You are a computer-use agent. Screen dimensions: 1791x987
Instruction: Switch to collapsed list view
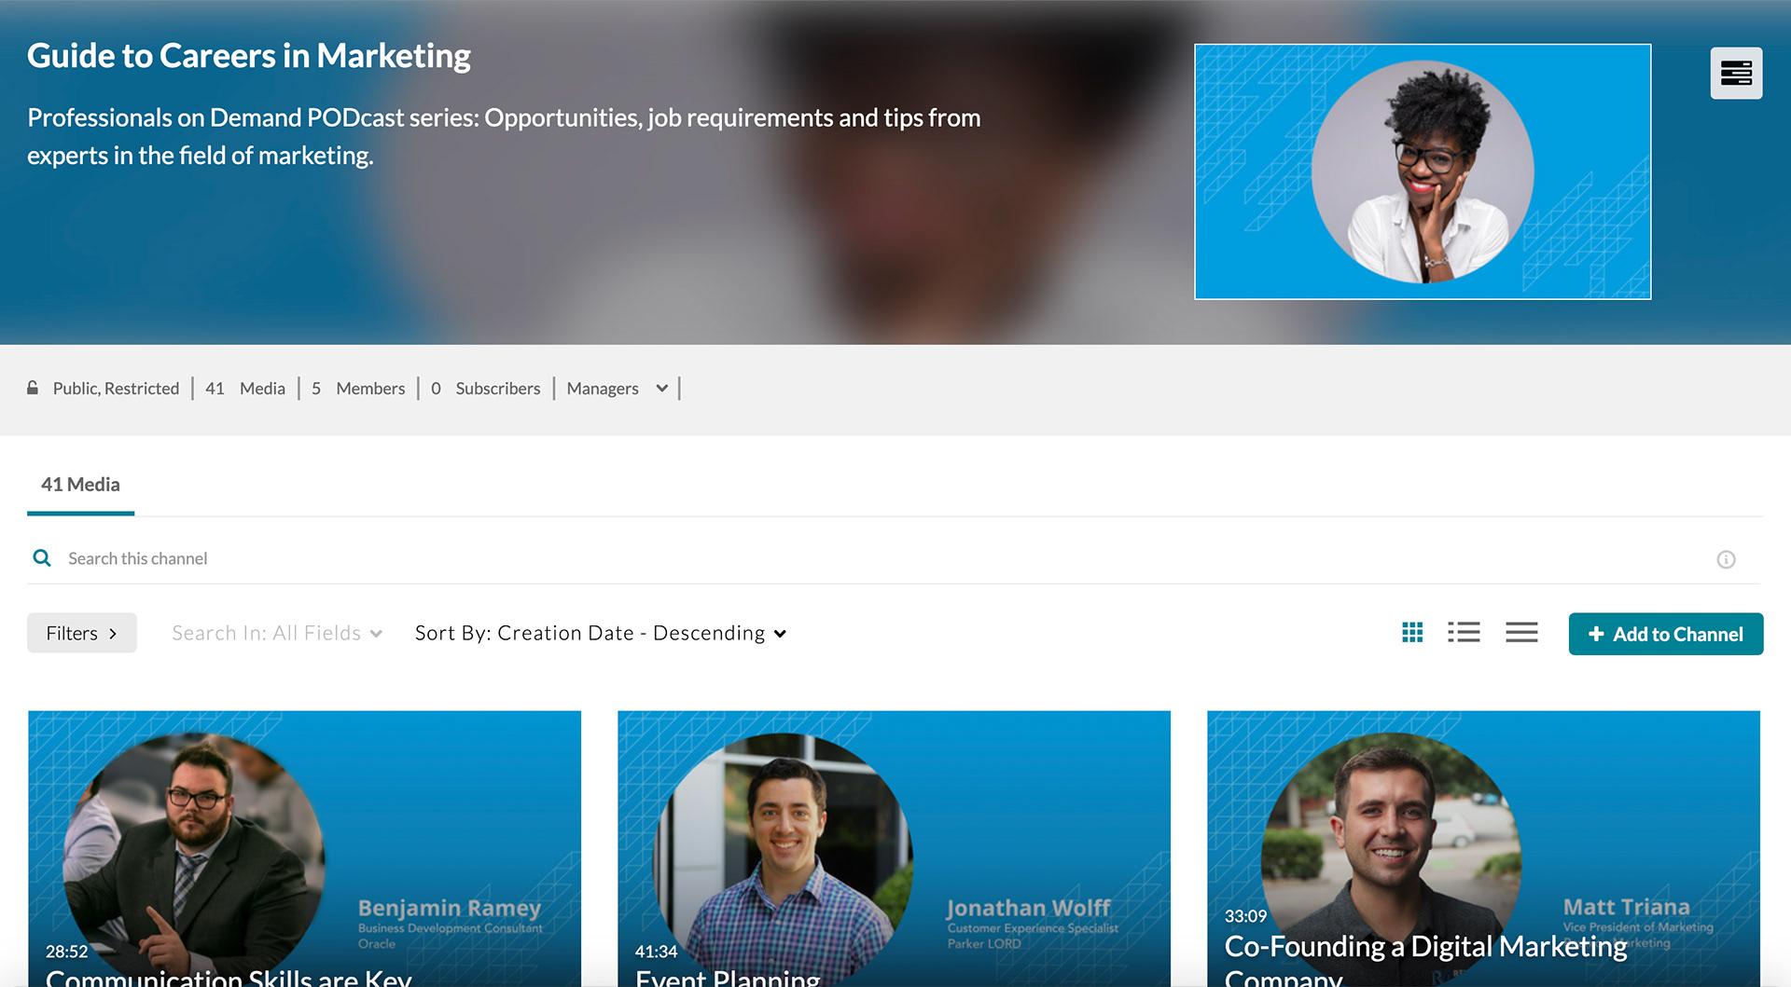[1521, 633]
